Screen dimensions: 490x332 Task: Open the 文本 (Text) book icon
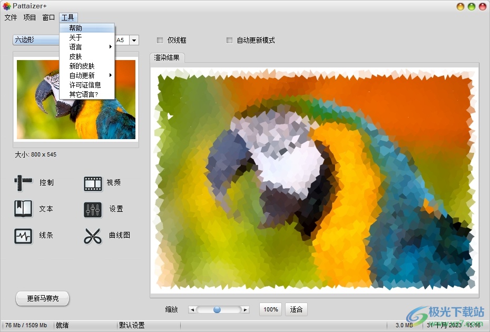click(23, 209)
